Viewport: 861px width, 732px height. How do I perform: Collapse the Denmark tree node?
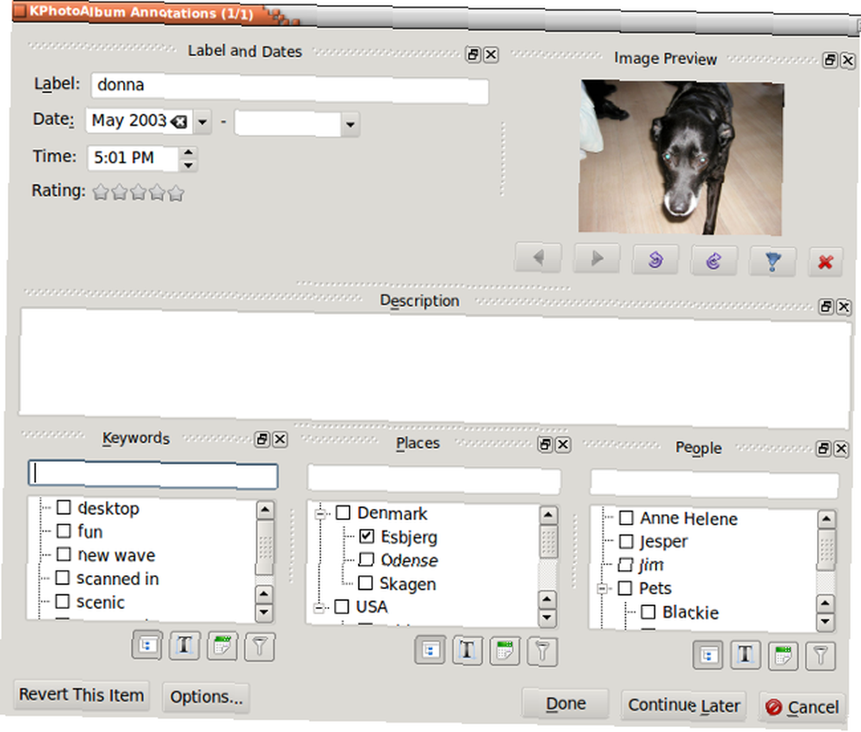pyautogui.click(x=320, y=514)
